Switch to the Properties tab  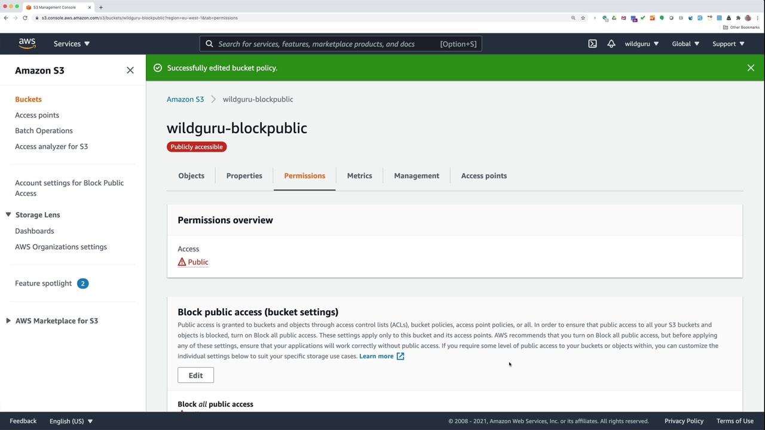point(244,176)
